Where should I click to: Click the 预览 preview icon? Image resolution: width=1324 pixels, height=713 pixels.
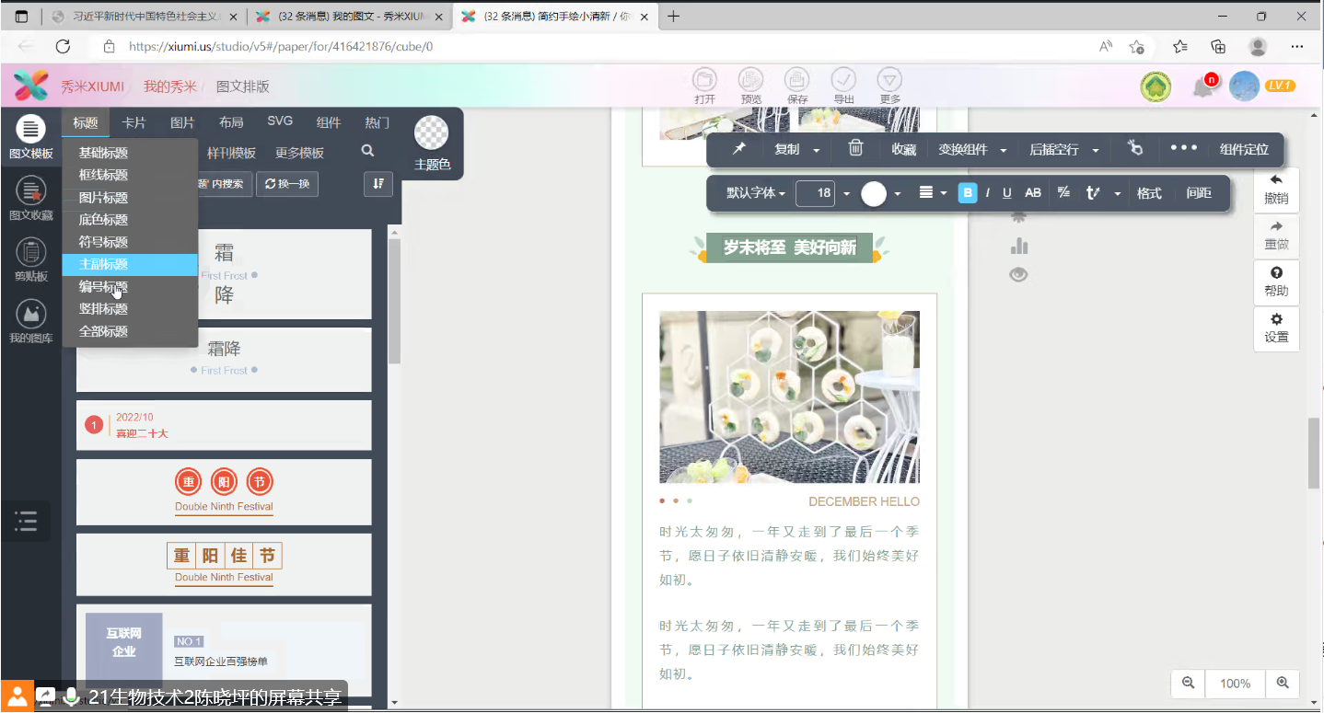pos(751,86)
